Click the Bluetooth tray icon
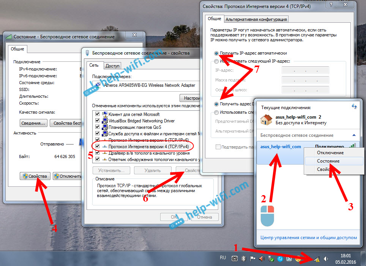This screenshot has width=366, height=266. [243, 259]
